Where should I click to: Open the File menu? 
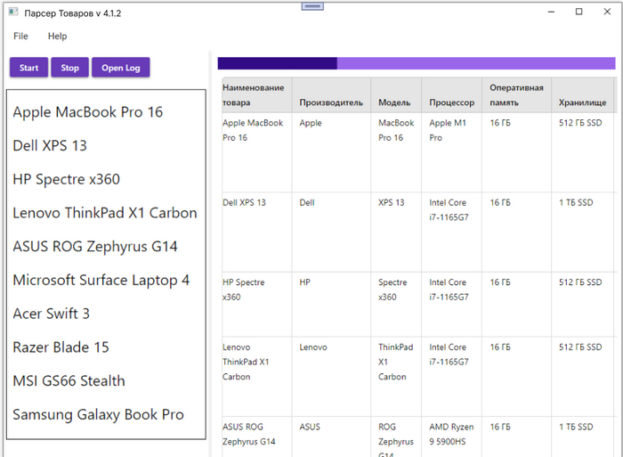(20, 37)
